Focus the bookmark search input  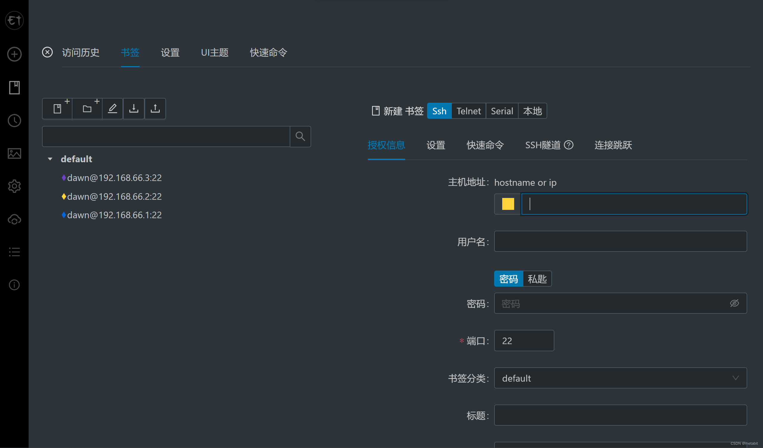(166, 136)
